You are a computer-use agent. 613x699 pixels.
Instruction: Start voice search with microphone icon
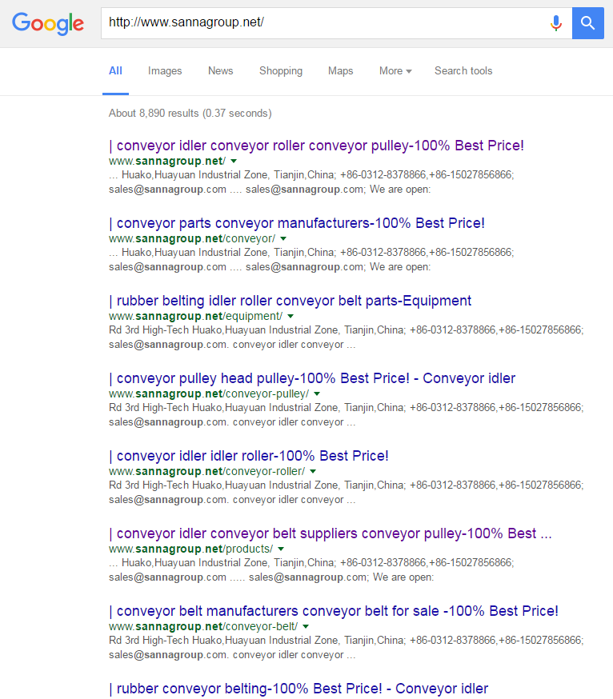point(556,22)
